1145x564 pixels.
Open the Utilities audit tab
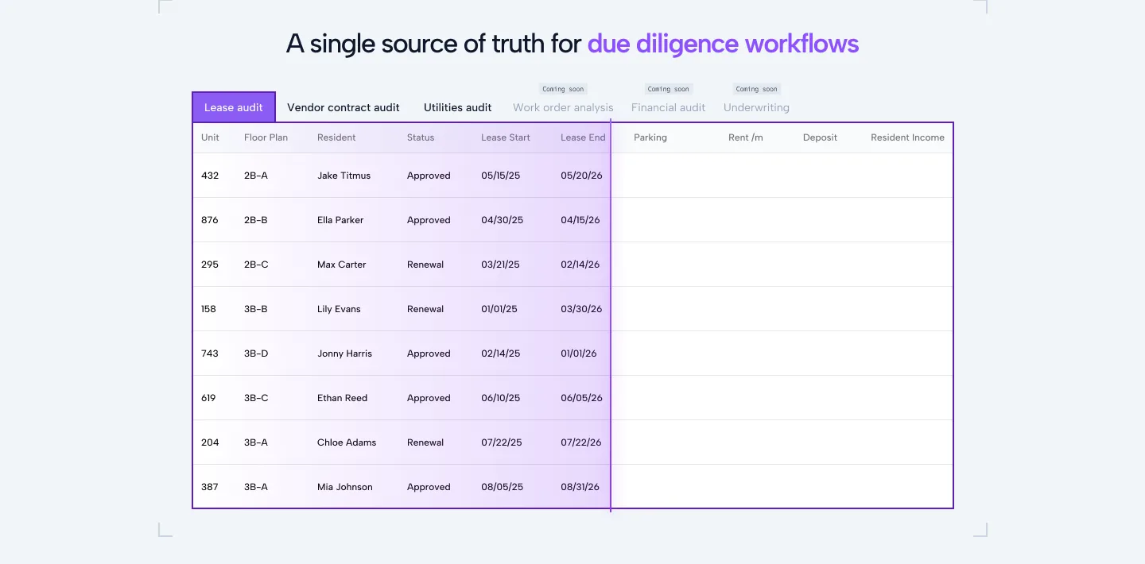[x=457, y=107]
